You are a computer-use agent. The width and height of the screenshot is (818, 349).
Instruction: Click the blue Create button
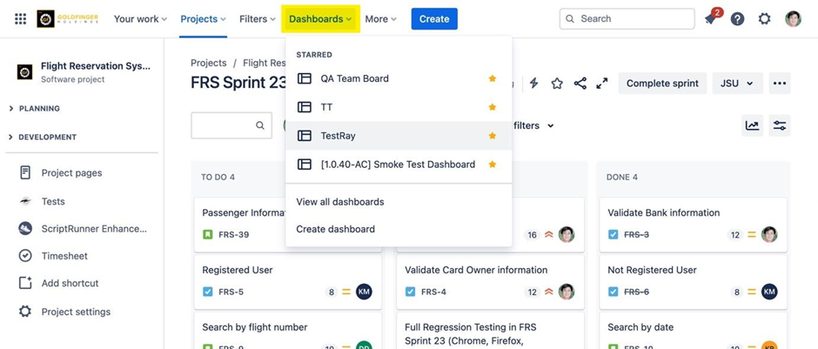tap(433, 19)
